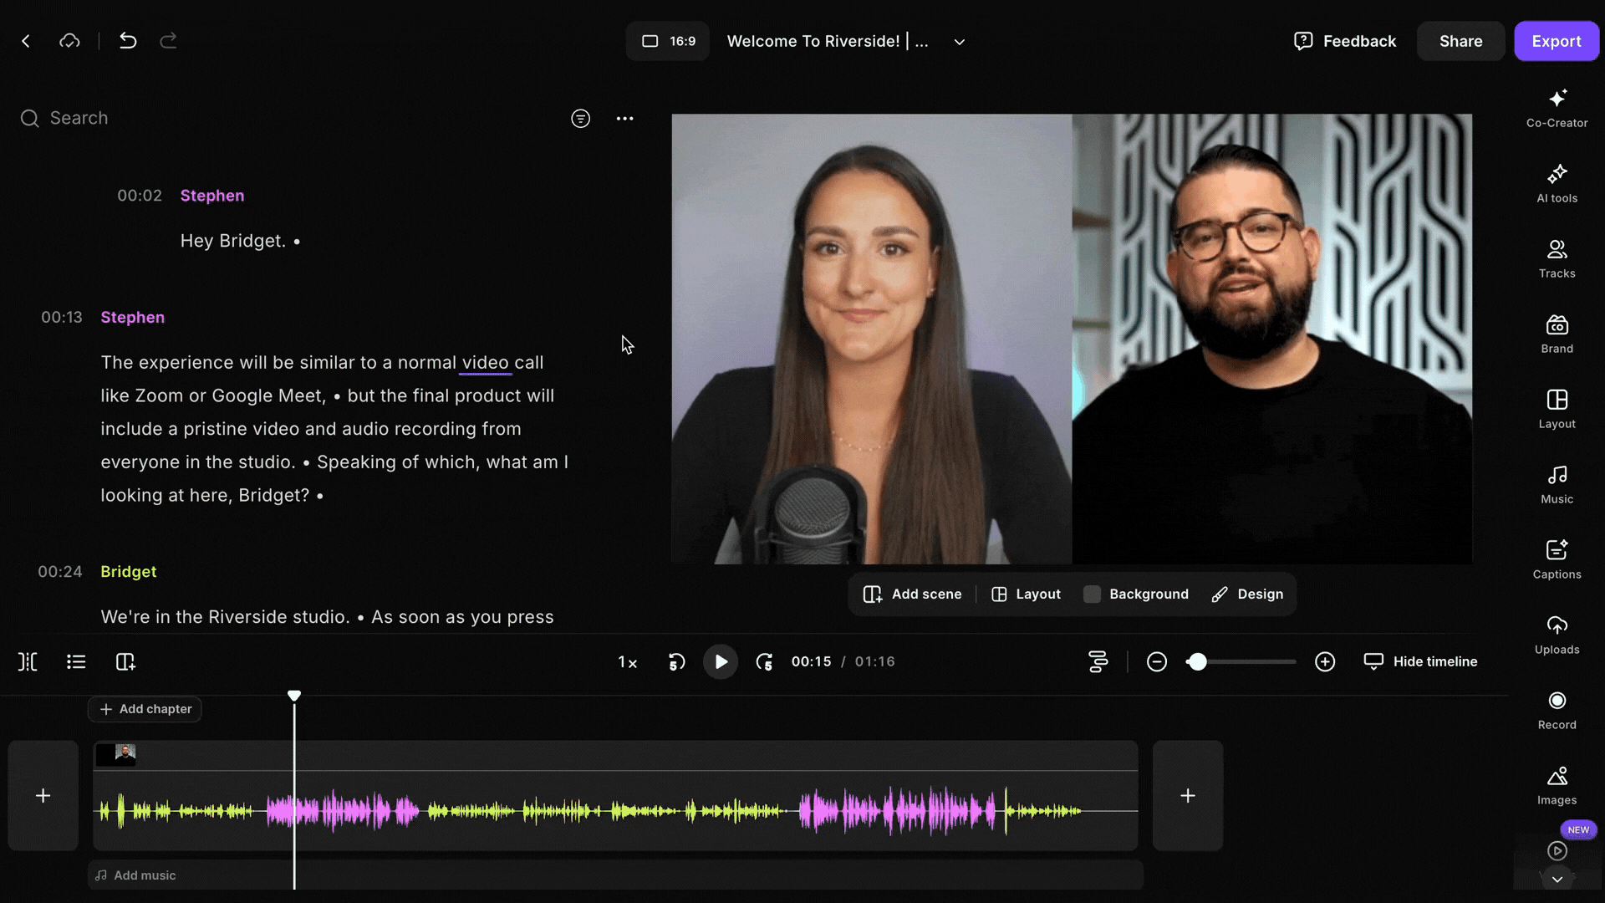Screen dimensions: 1605x903
Task: Open transcript filter icon
Action: [x=580, y=119]
